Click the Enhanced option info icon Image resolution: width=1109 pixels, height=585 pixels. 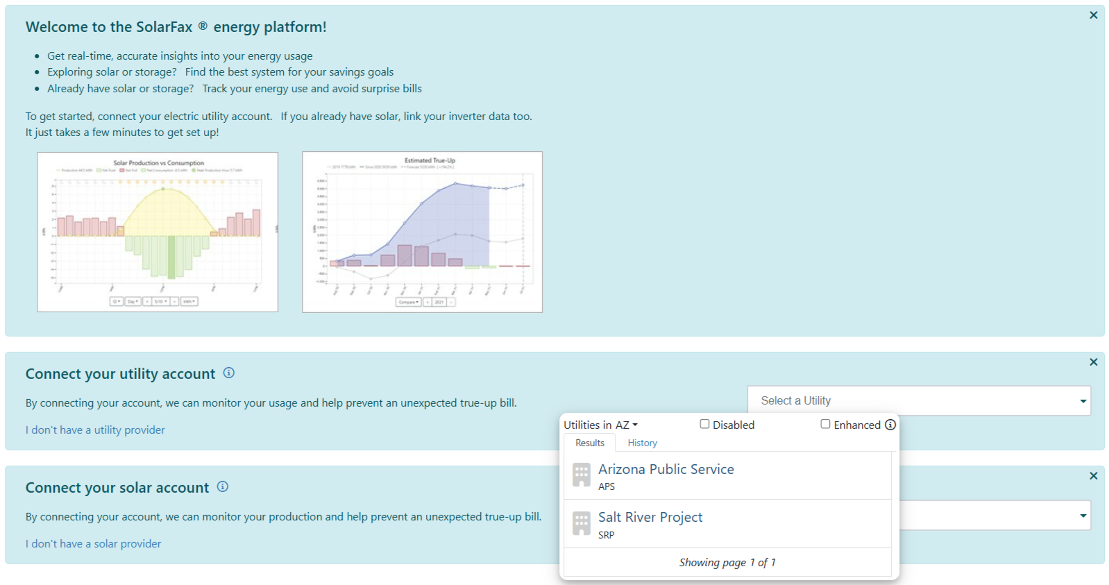coord(890,425)
